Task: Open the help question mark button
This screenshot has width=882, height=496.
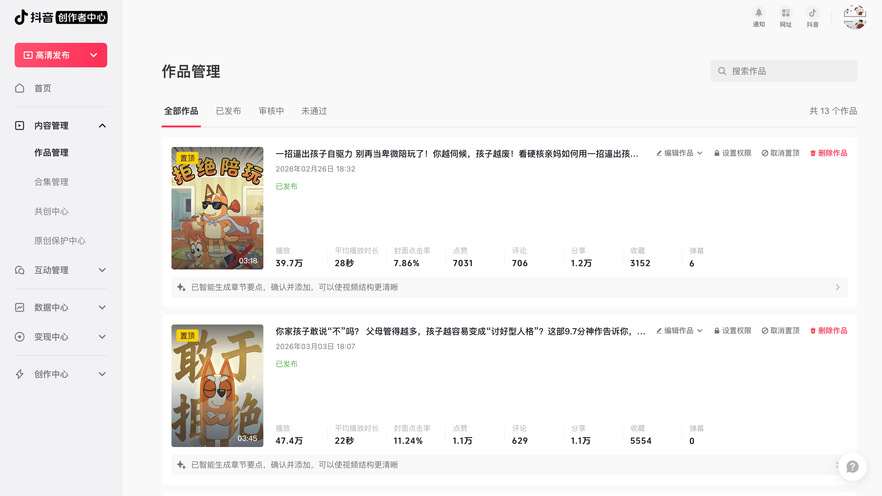Action: coord(852,467)
